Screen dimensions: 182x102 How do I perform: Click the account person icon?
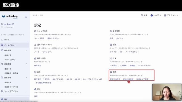coord(165,15)
